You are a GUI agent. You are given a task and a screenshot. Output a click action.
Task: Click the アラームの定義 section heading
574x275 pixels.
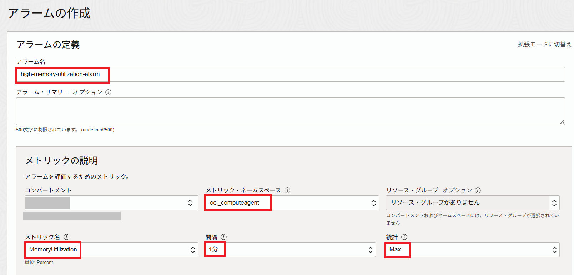(x=48, y=45)
